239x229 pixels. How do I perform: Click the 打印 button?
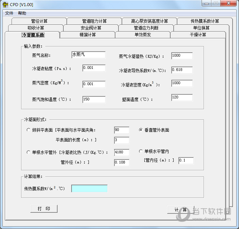44,209
